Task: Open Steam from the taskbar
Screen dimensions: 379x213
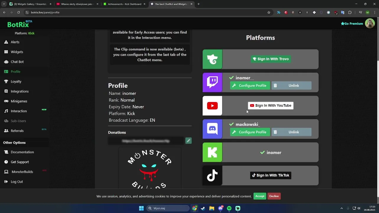Action: pos(203,208)
